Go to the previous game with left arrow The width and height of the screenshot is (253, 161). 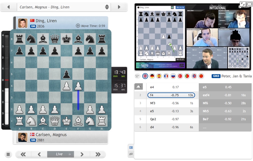pos(9,7)
